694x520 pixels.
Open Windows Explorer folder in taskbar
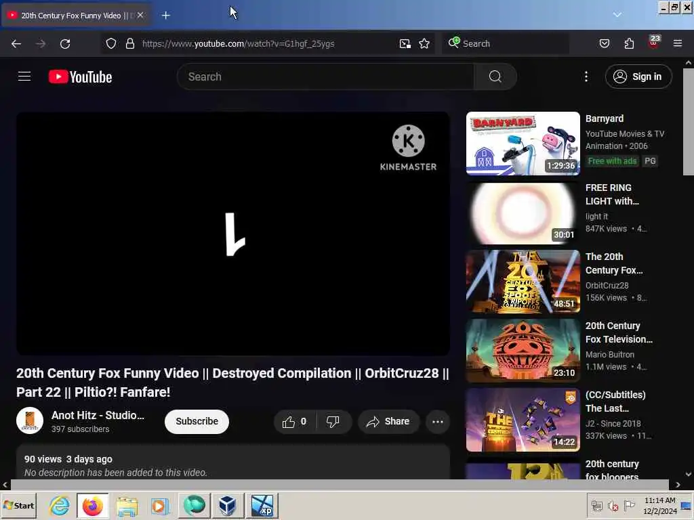pos(127,505)
